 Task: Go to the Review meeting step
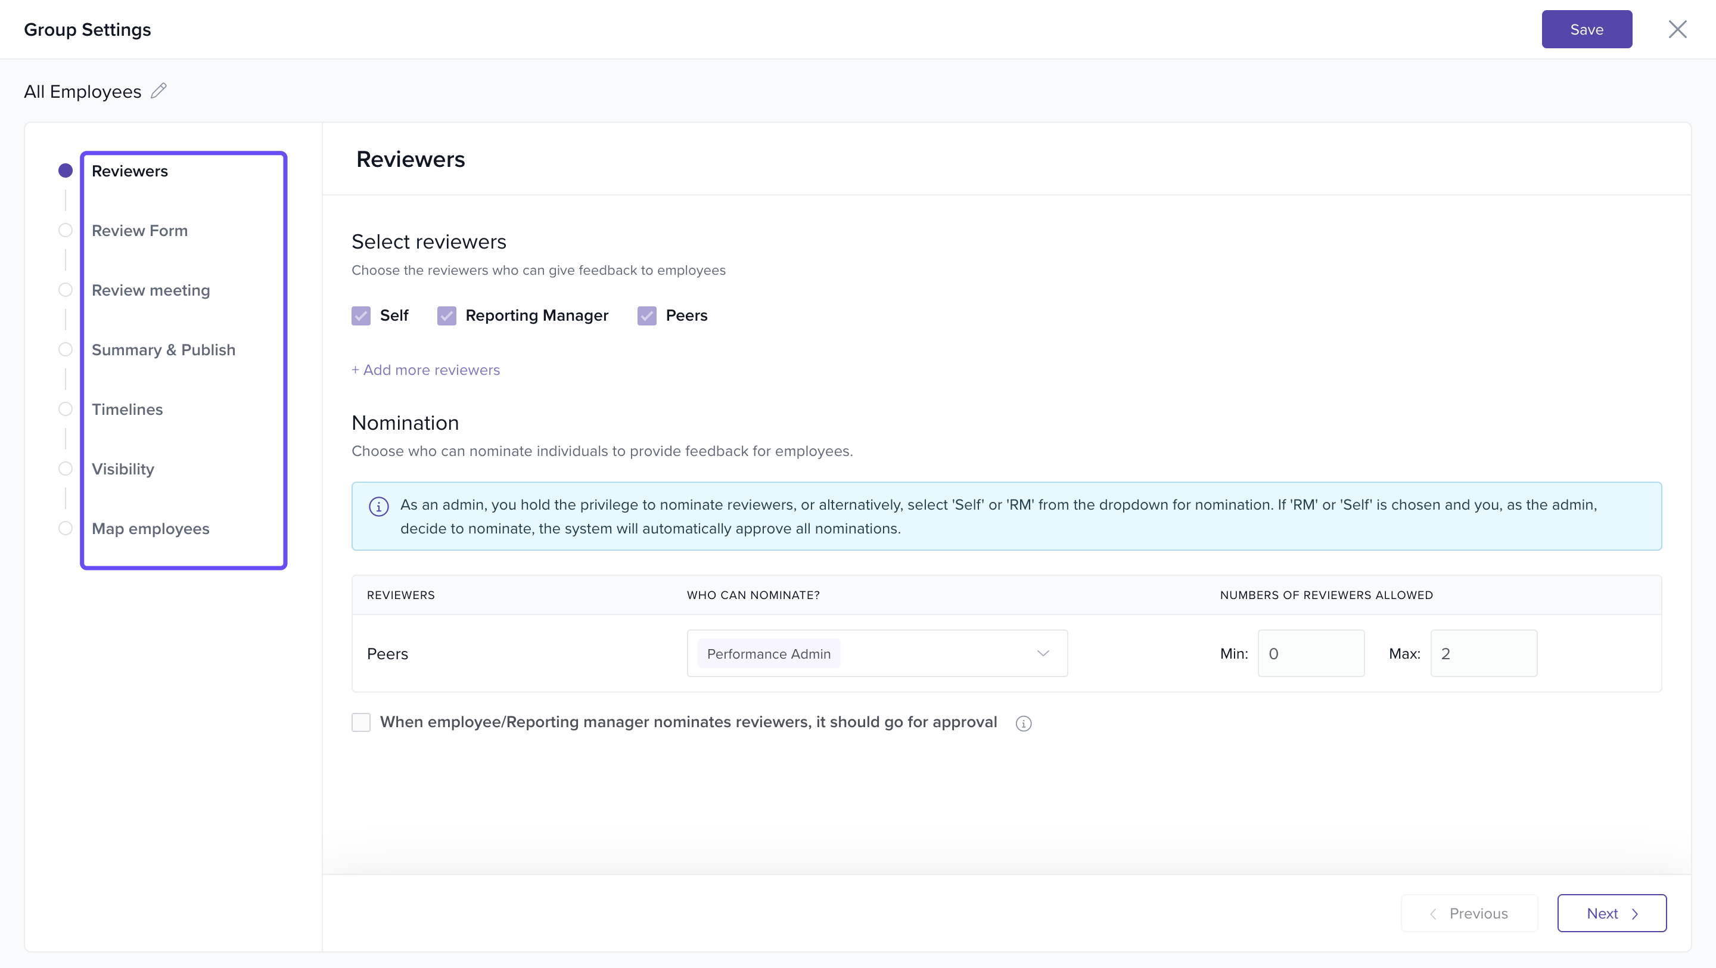151,290
